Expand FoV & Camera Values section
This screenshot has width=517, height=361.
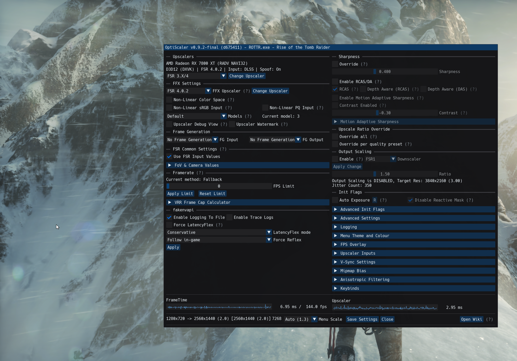coord(248,165)
